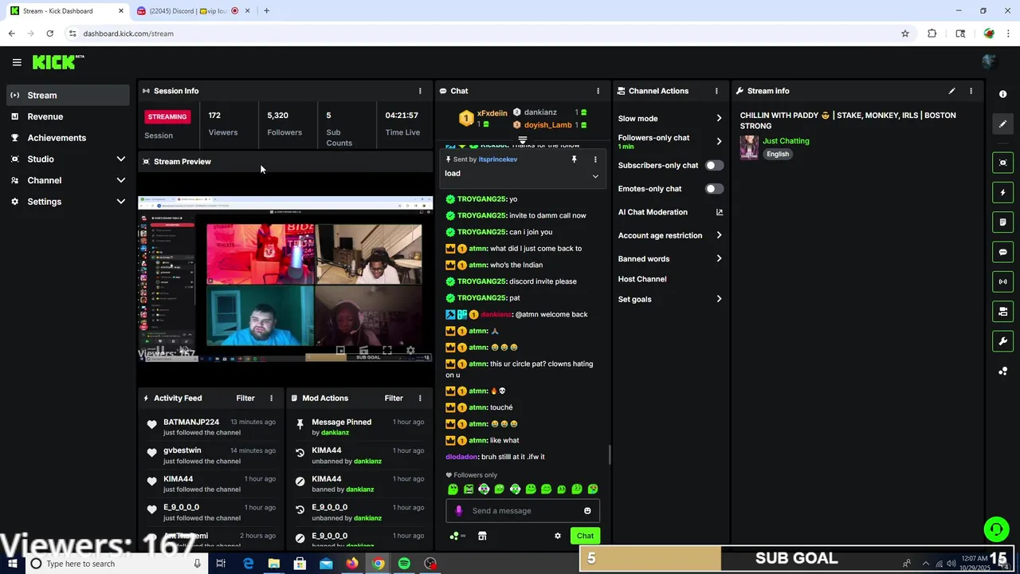The image size is (1020, 574).
Task: Open Followers-only chat options
Action: [670, 141]
